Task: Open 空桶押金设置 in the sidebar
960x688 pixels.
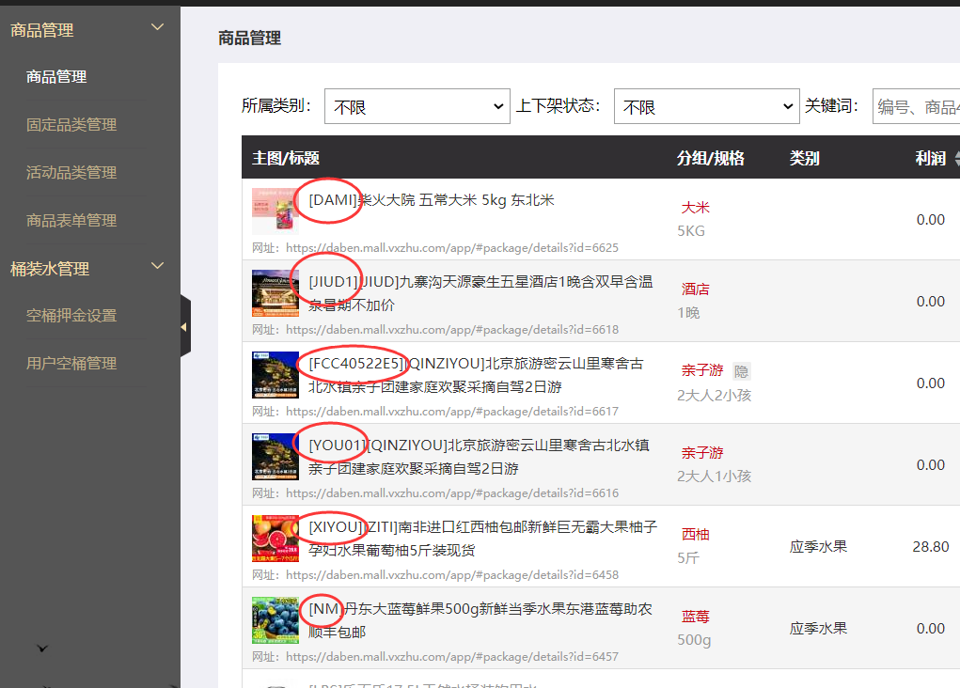Action: pyautogui.click(x=71, y=316)
